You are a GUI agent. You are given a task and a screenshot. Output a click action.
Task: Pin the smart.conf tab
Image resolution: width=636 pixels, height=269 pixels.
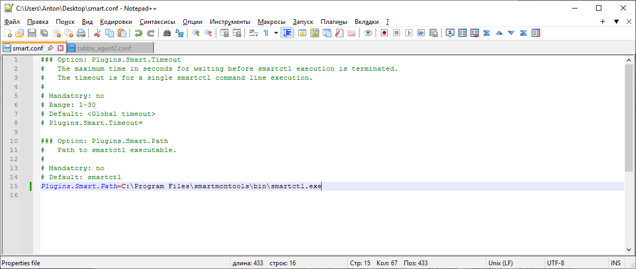[50, 48]
